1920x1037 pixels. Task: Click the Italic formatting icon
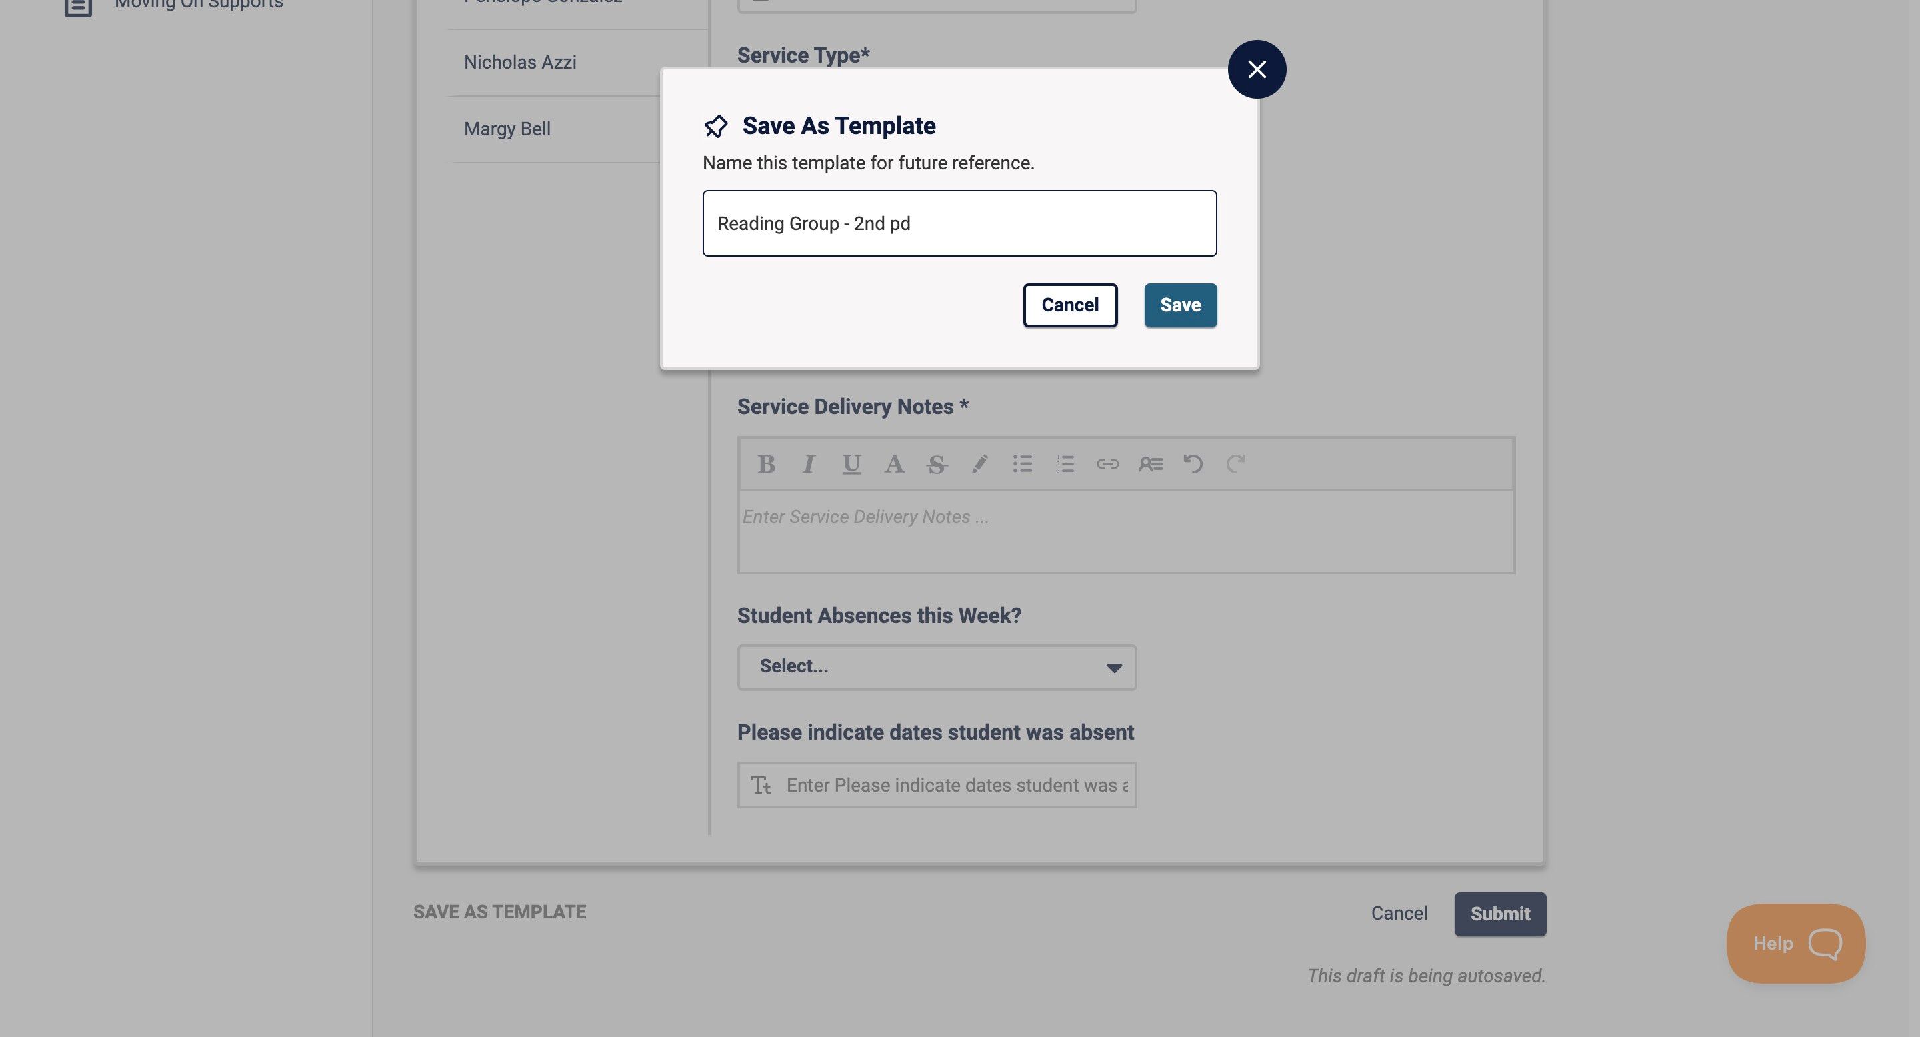809,464
